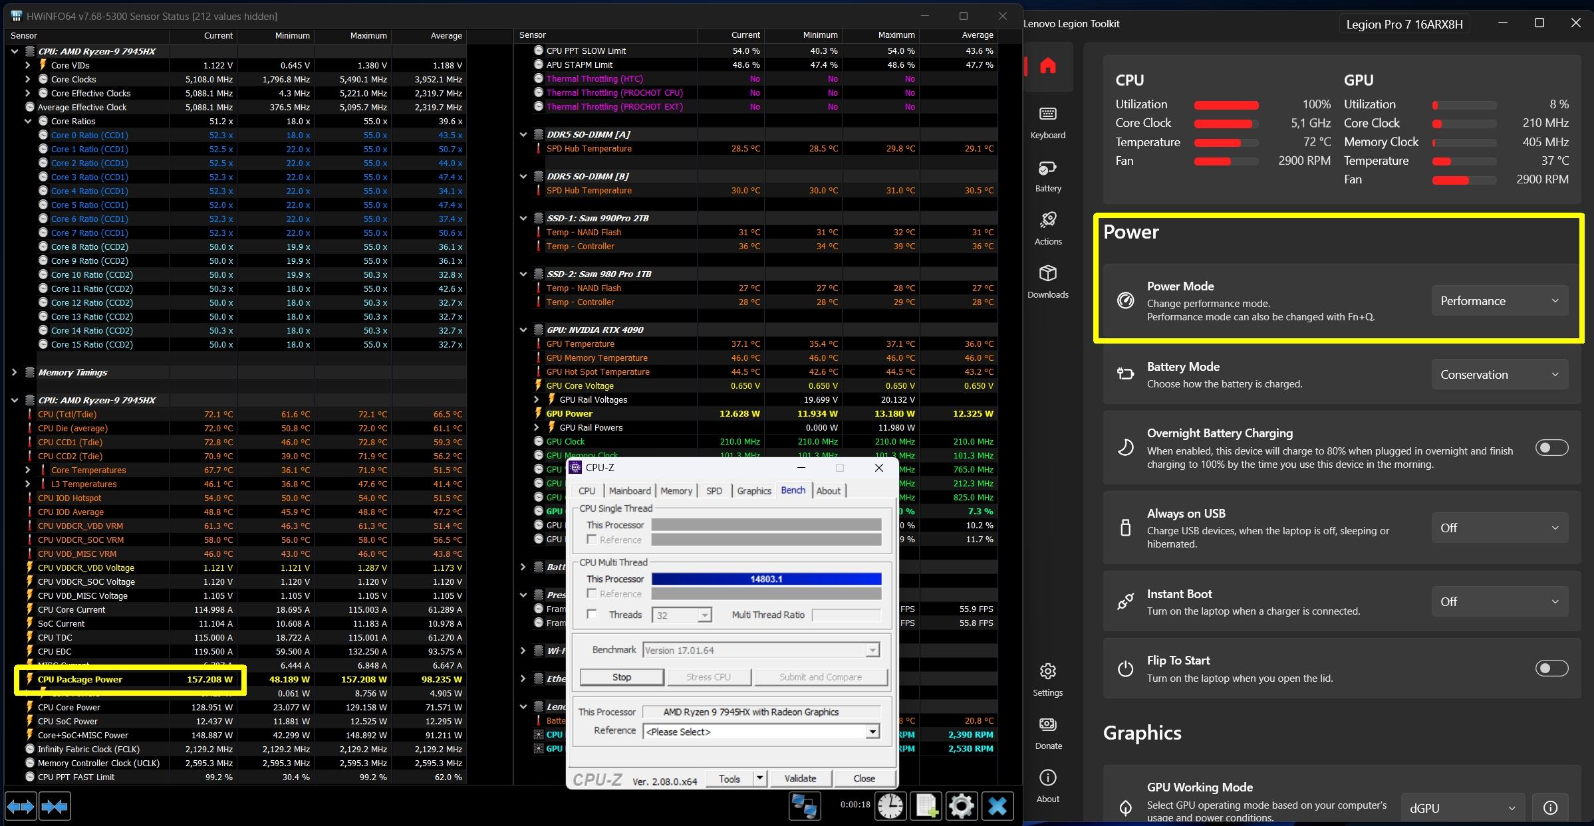Viewport: 1594px width, 826px height.
Task: Expand the Memory Timings sensor group
Action: [x=14, y=372]
